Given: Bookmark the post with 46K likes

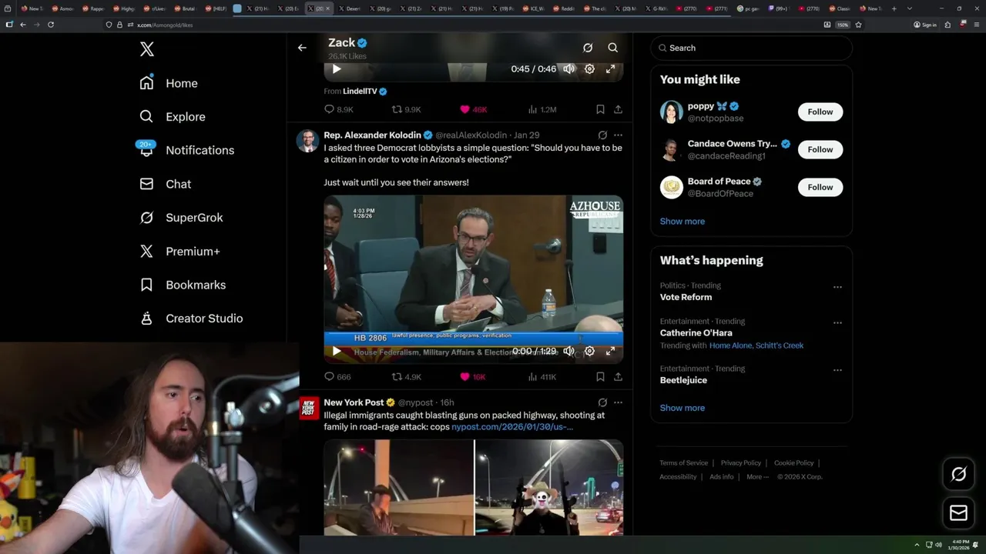Looking at the screenshot, I should coord(600,110).
